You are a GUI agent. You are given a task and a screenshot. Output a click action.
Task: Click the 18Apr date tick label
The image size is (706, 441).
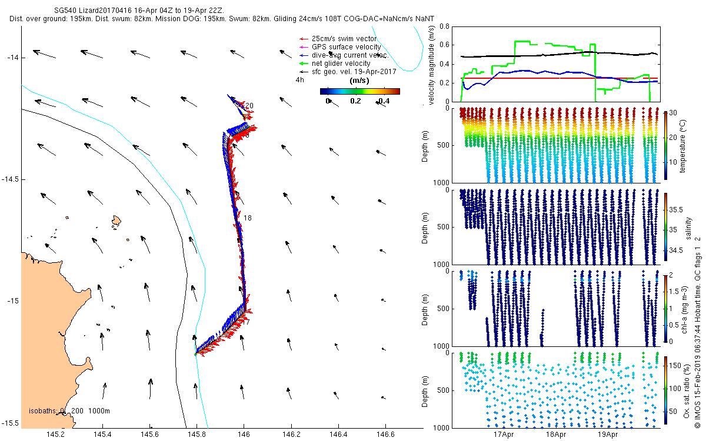click(x=556, y=435)
